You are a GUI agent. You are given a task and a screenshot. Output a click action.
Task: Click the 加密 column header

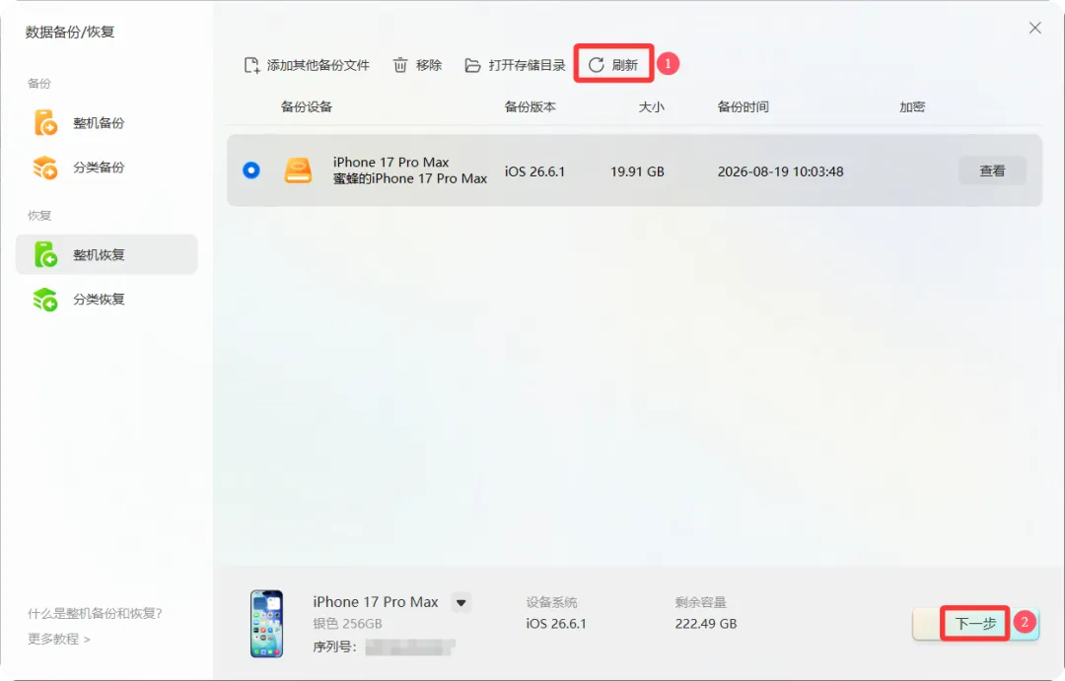click(912, 106)
